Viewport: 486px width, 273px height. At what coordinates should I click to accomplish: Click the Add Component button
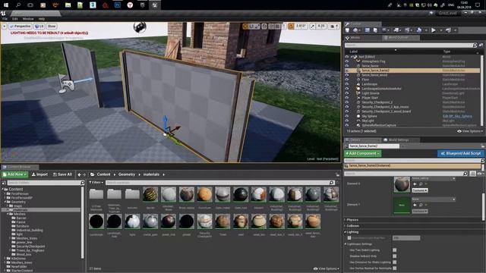(x=363, y=153)
